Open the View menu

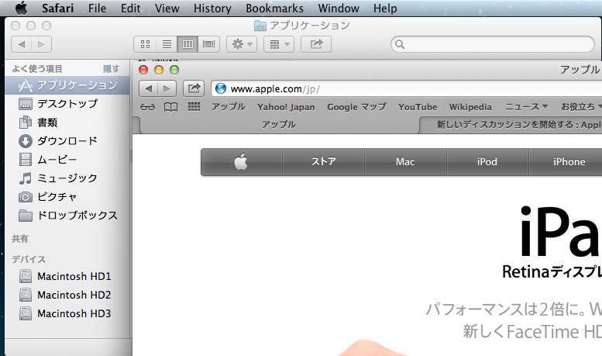167,8
